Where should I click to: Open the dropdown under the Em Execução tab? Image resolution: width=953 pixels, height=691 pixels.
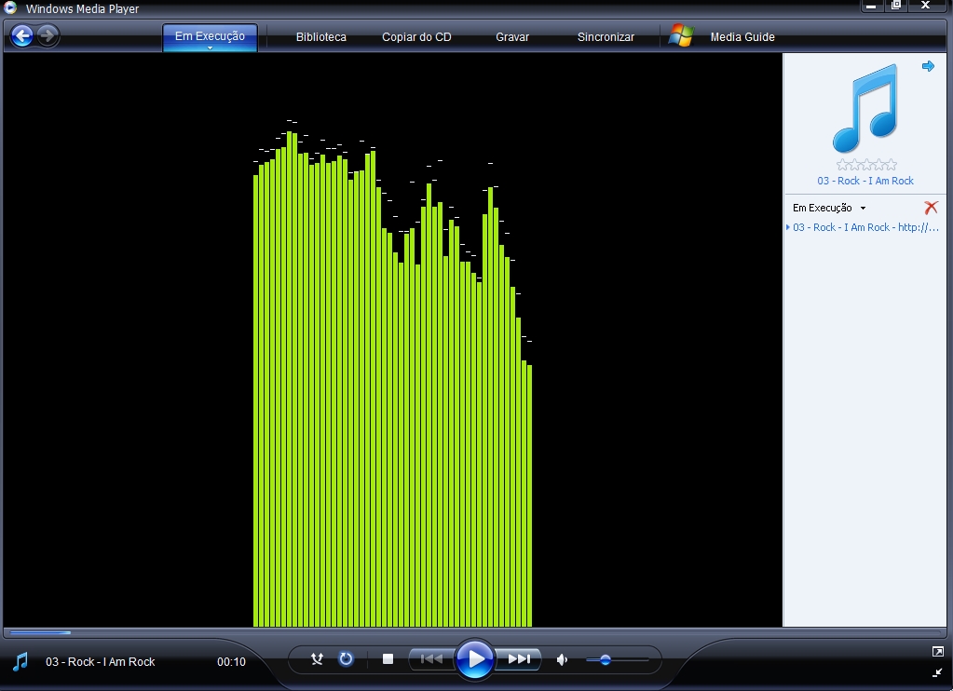210,46
